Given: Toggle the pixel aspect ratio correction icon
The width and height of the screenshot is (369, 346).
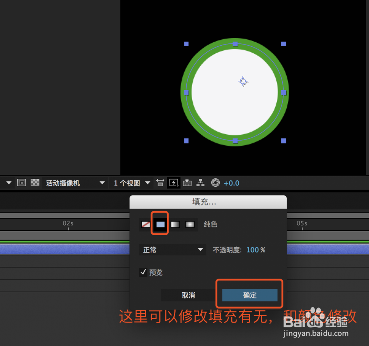Looking at the screenshot, I should tap(160, 183).
